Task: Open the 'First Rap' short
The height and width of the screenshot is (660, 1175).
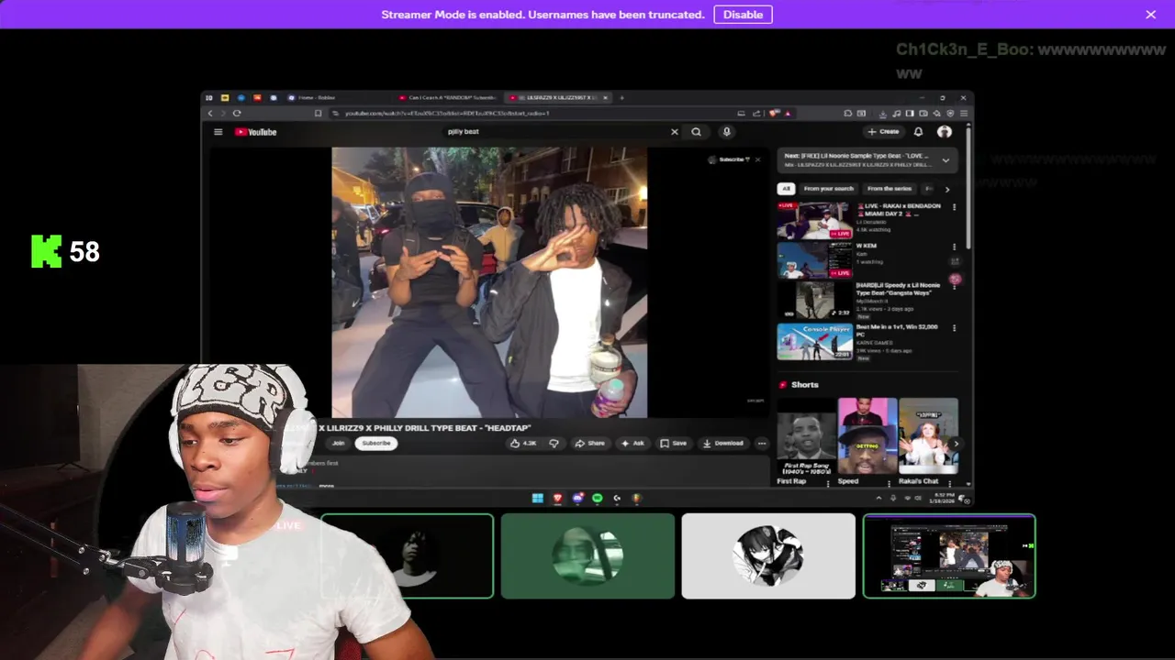Action: (806, 436)
